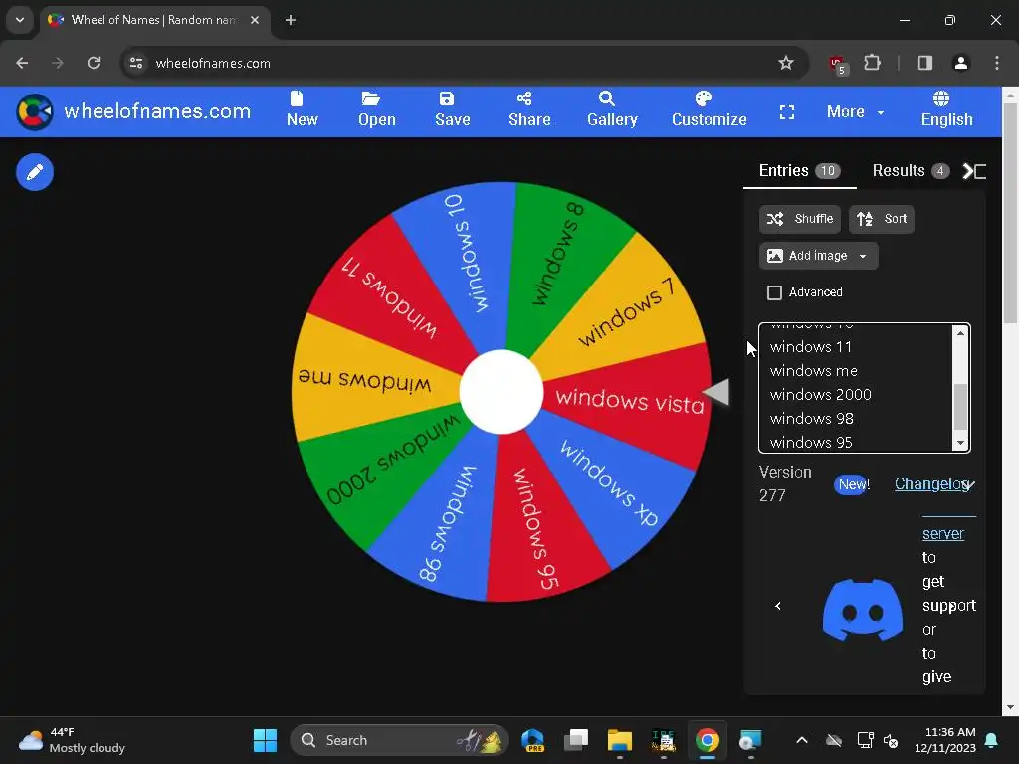The width and height of the screenshot is (1019, 764).
Task: Open the taskbar clock and date
Action: [x=945, y=740]
